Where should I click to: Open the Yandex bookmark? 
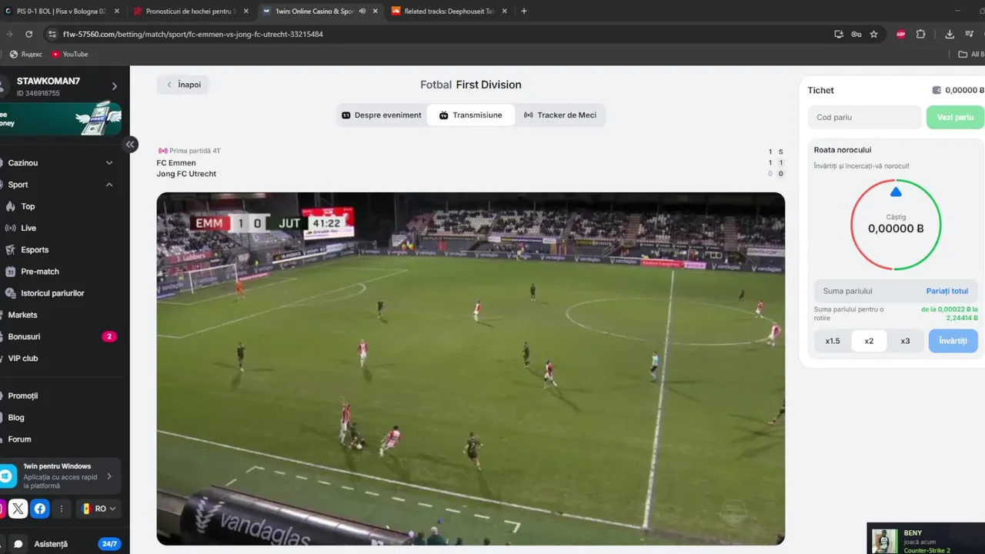click(26, 54)
